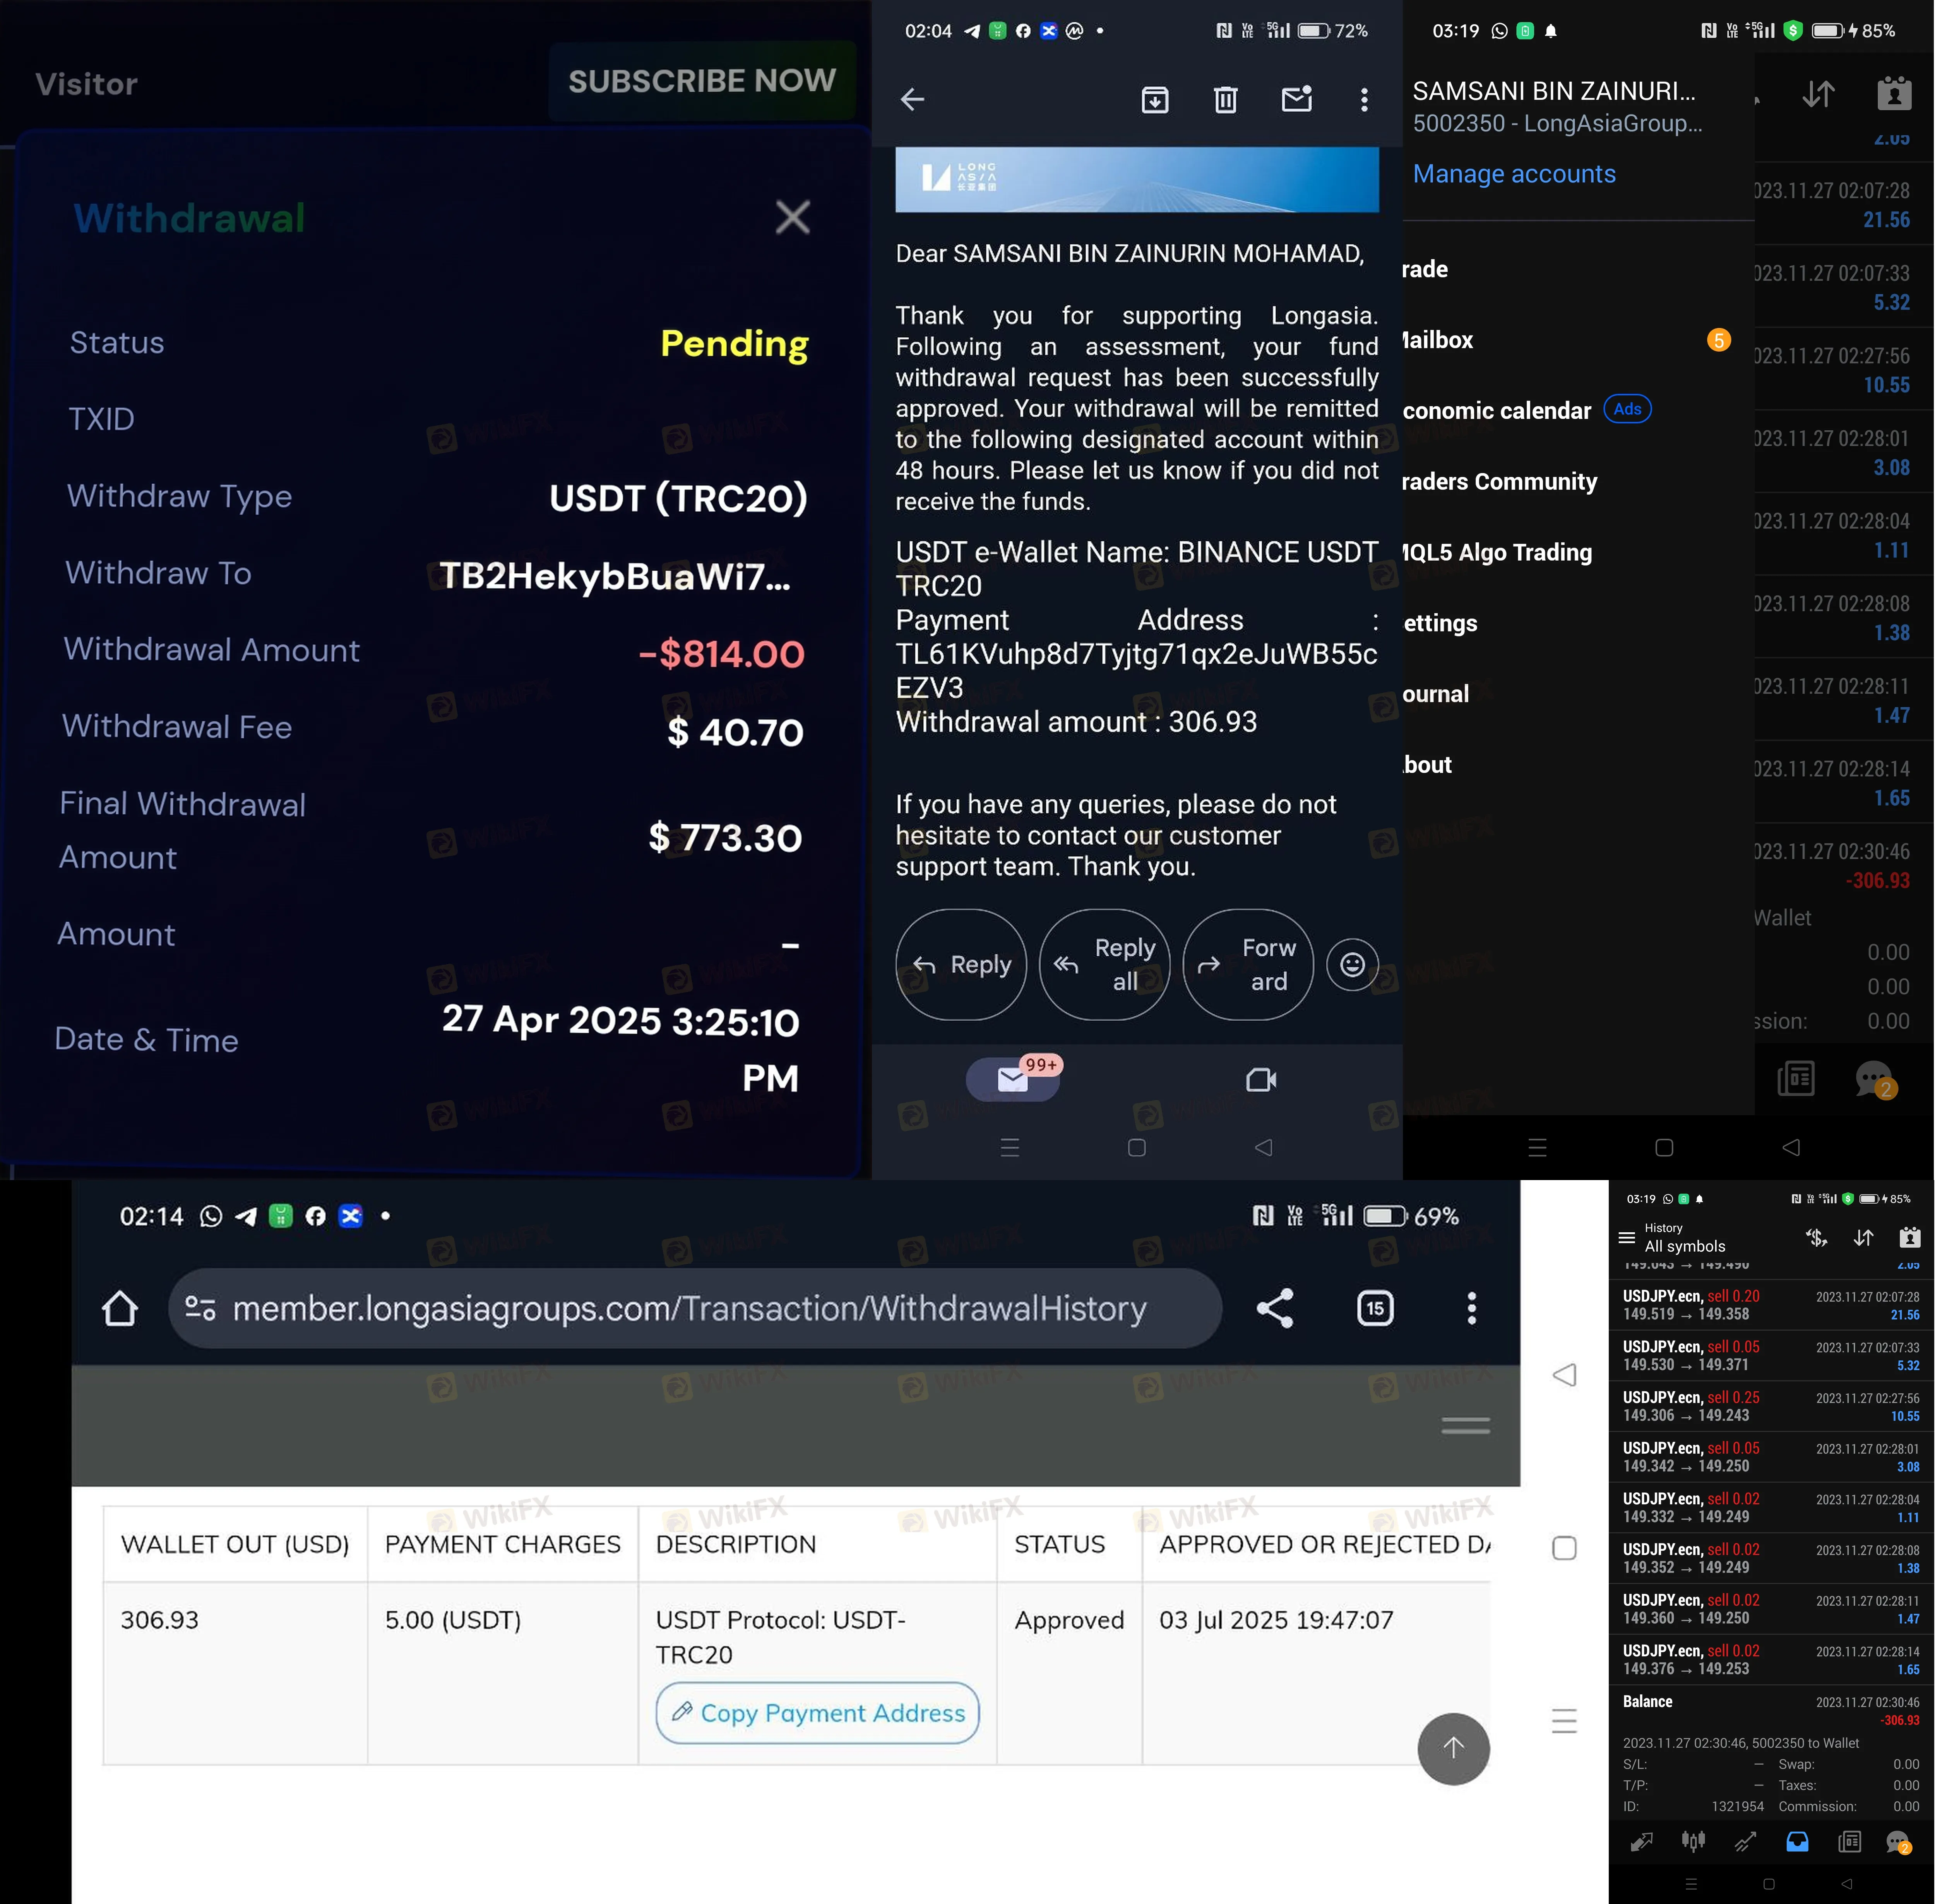This screenshot has height=1904, width=1935.
Task: Open the email's three-dot overflow menu
Action: coord(1364,99)
